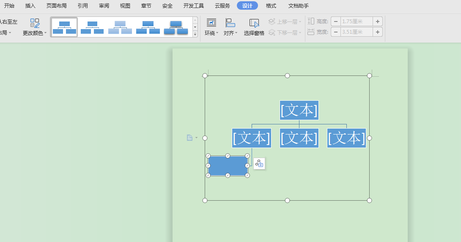Screen dimensions: 461x242
Task: Select the empty blue child shape
Action: [x=228, y=166]
